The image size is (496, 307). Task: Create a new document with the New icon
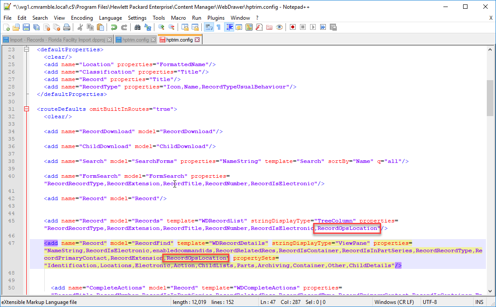pos(6,28)
